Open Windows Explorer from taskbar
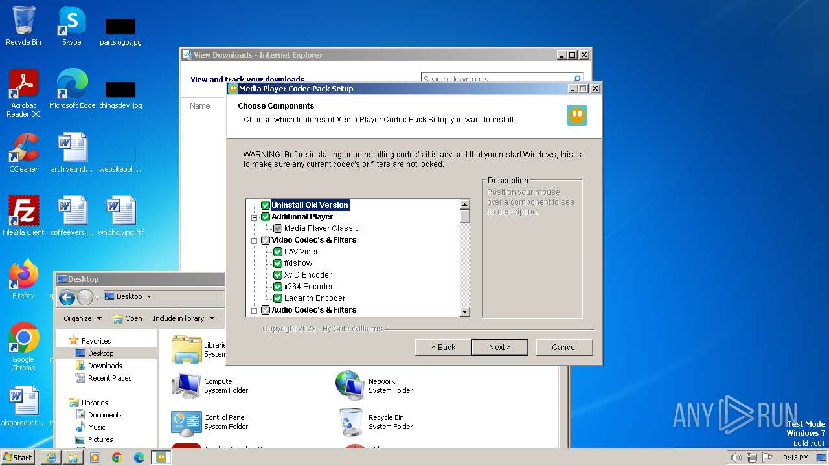 point(73,458)
